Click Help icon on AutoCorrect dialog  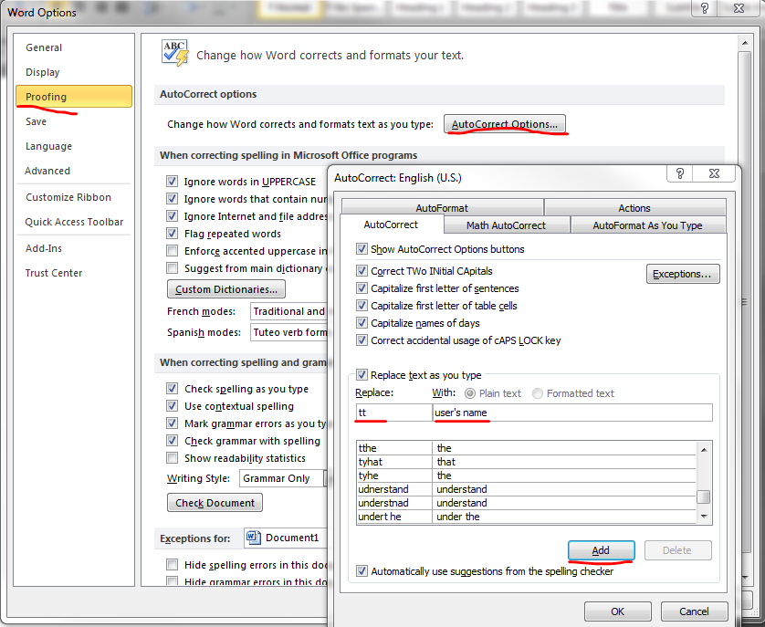click(679, 172)
